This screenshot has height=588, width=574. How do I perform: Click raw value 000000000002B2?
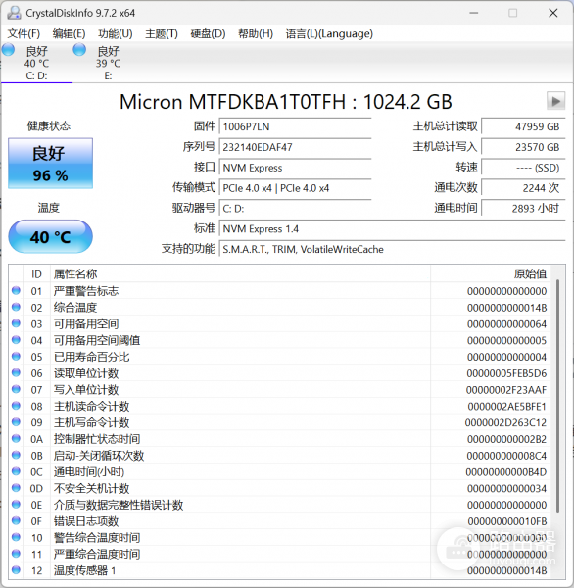[506, 439]
